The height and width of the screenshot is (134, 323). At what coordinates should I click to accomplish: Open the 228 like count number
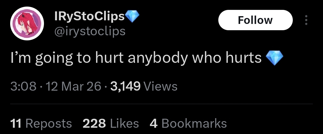94,124
